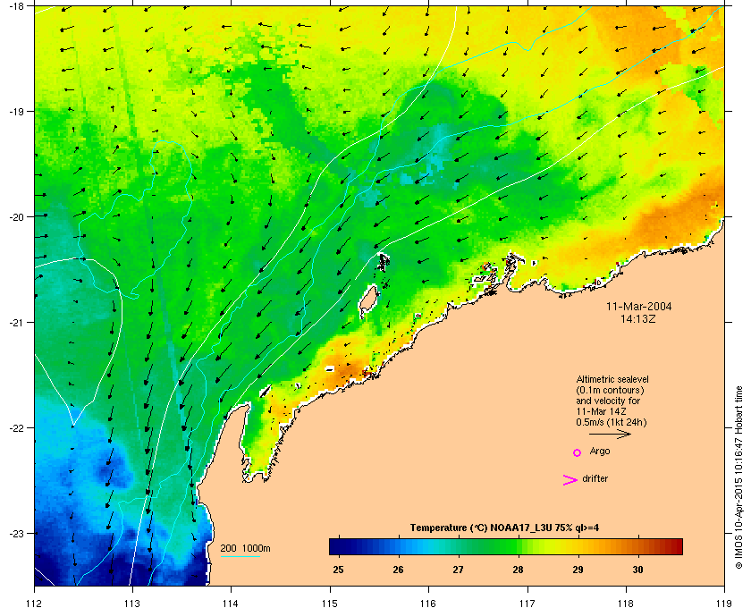Click the magenta Argo circle legend symbol

578,452
